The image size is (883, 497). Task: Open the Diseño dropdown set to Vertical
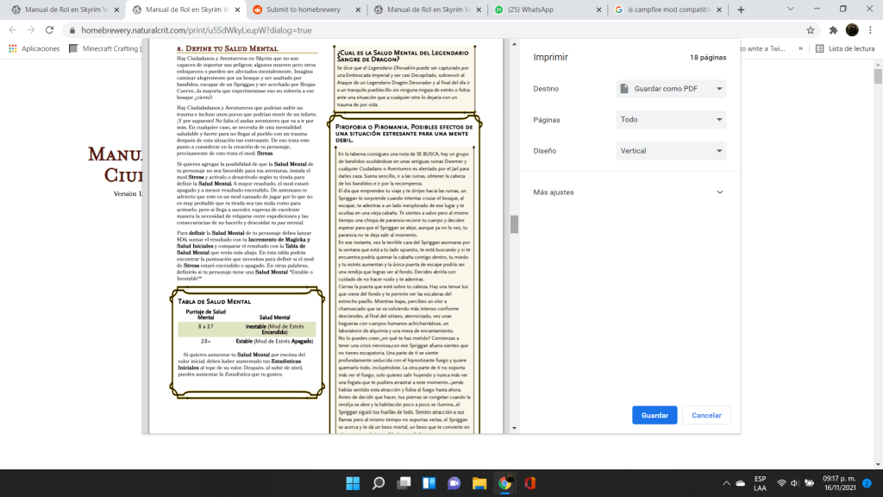671,150
